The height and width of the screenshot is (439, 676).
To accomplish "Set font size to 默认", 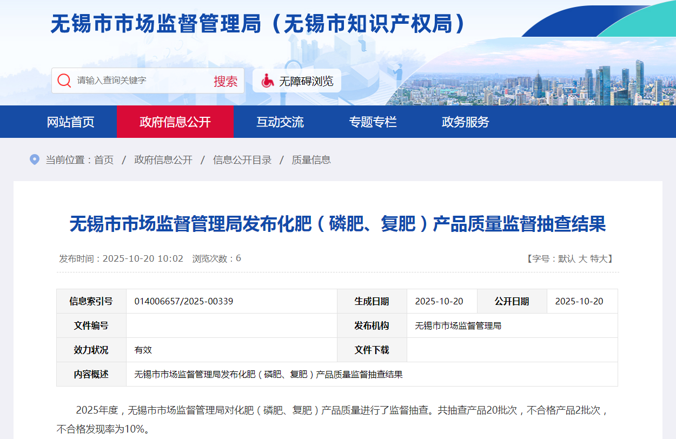I will 567,259.
